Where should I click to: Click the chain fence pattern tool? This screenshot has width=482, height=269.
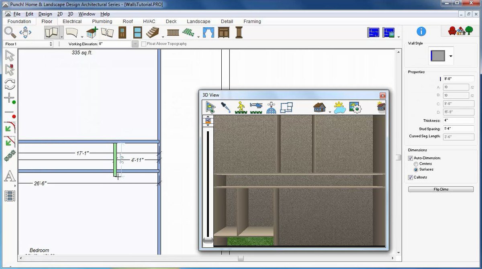[10, 156]
